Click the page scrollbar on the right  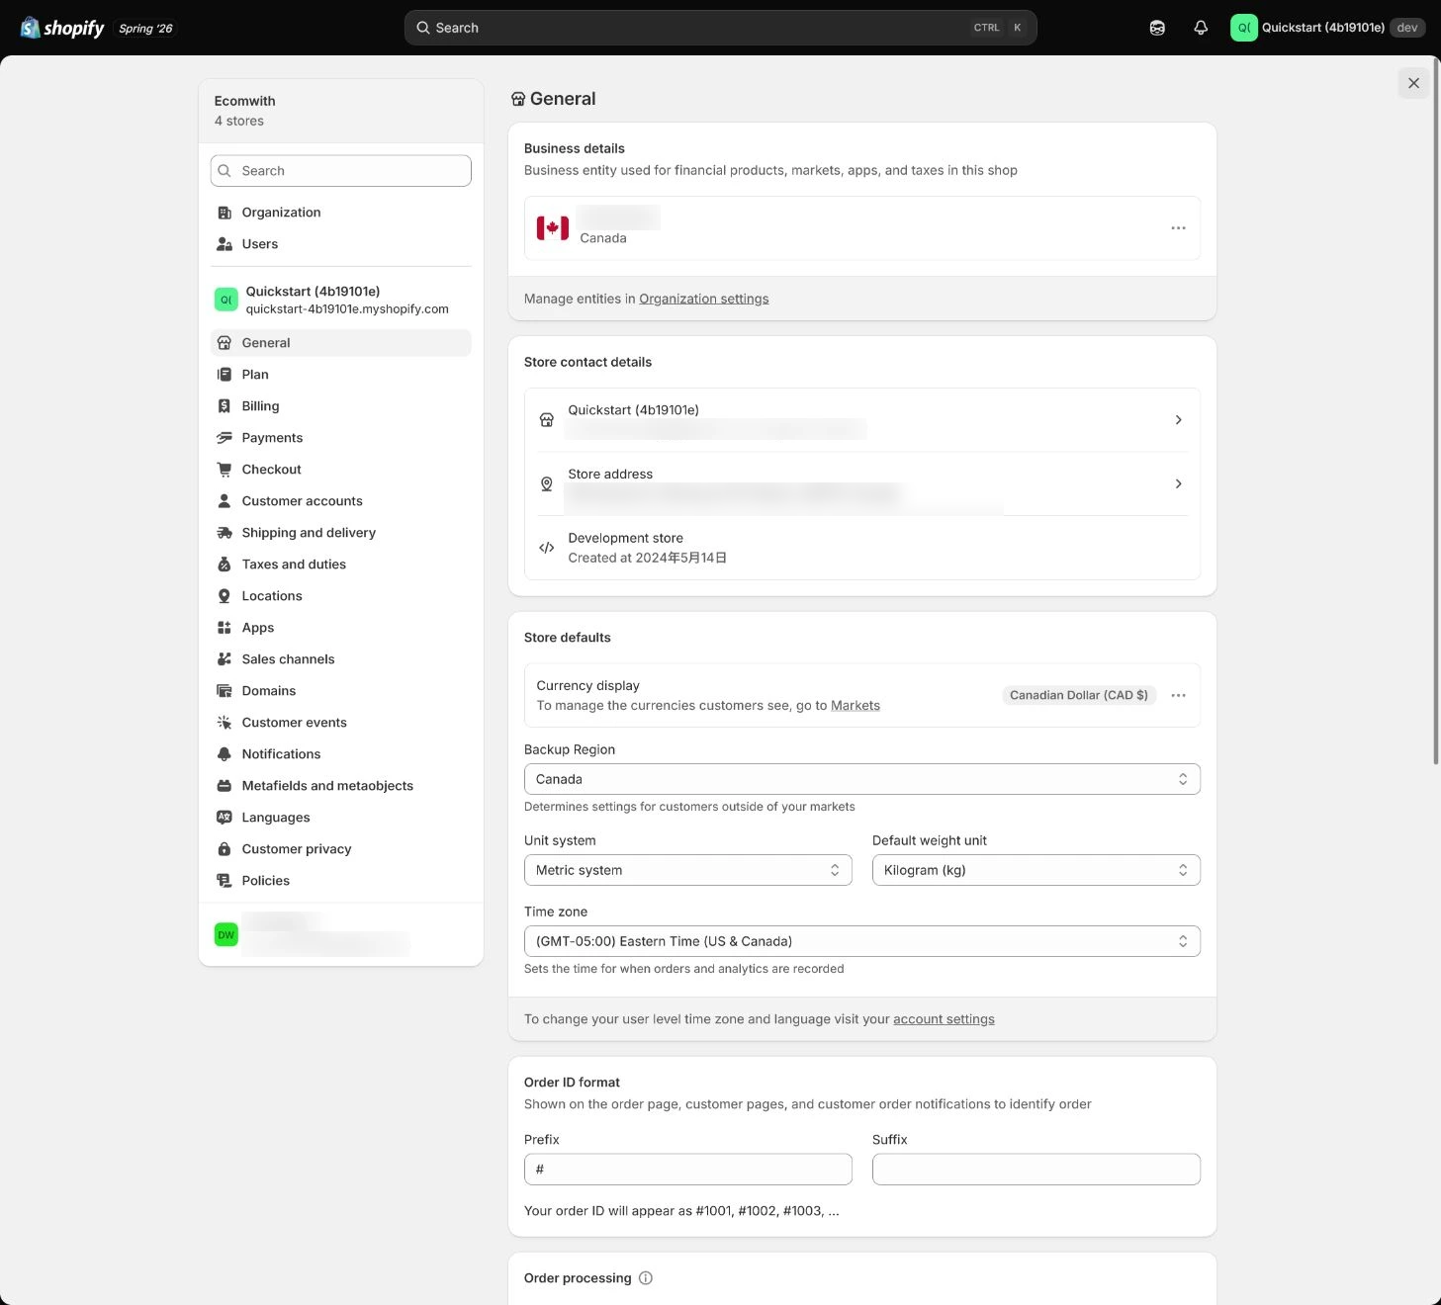(1436, 409)
